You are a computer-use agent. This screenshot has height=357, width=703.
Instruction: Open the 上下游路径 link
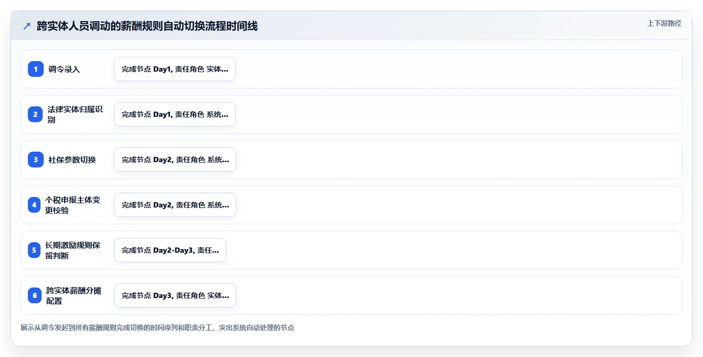click(664, 23)
